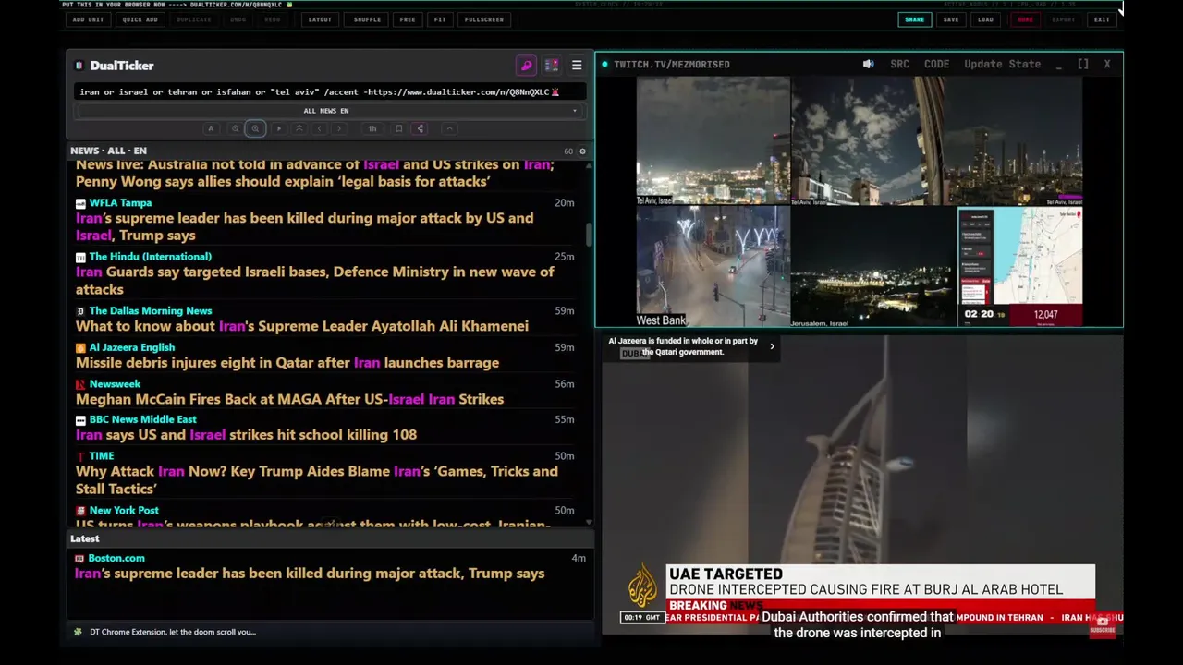Open the strikes hit school killing 108 headline
Image resolution: width=1183 pixels, height=665 pixels.
[x=246, y=435]
